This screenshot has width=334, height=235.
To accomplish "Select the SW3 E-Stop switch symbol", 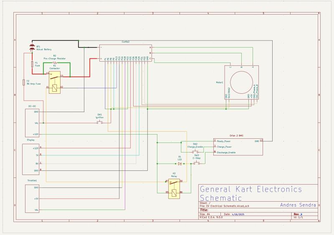I will point(196,164).
